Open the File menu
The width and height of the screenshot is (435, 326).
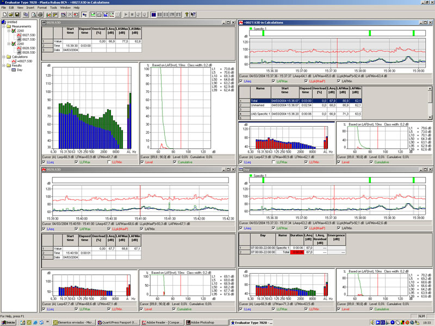(4, 8)
